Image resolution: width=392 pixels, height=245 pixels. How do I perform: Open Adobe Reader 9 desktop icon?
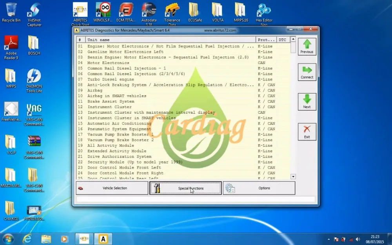(11, 47)
